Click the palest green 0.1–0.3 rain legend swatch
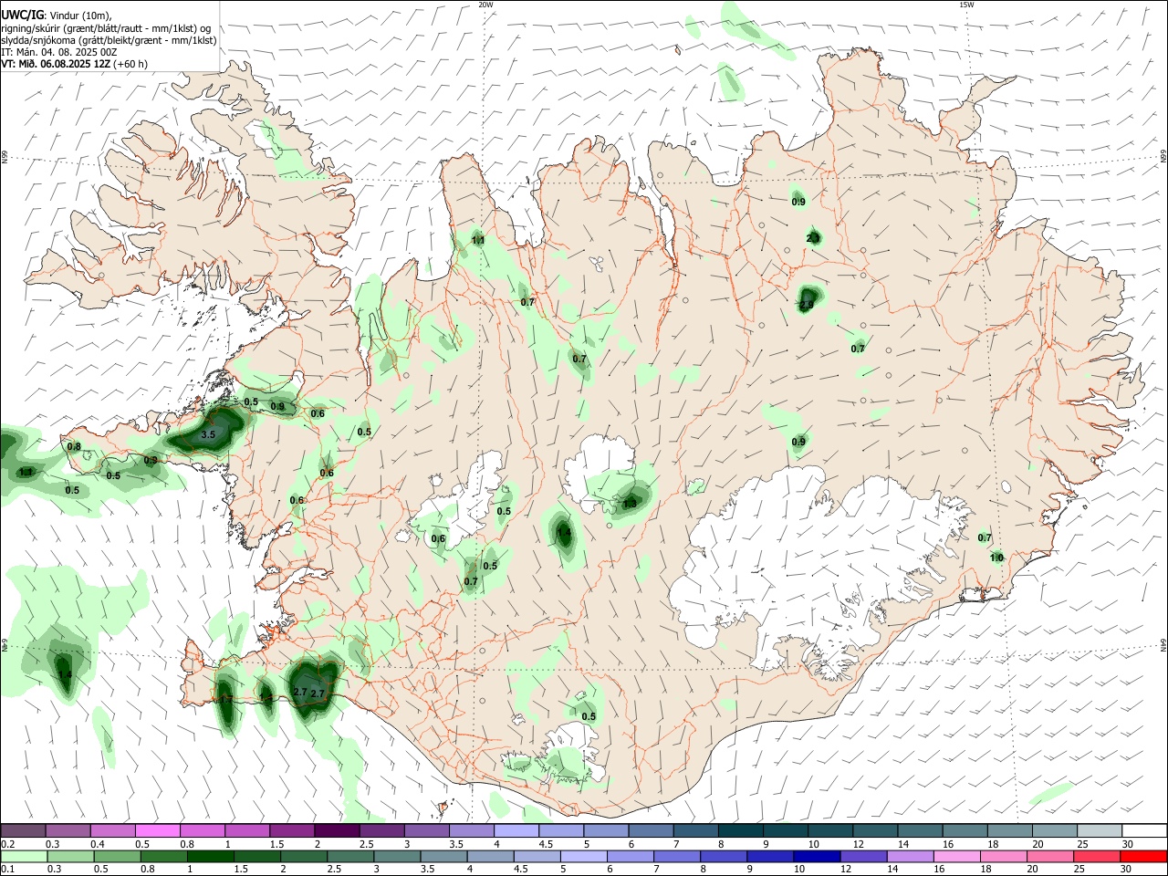1168x876 pixels. (24, 857)
